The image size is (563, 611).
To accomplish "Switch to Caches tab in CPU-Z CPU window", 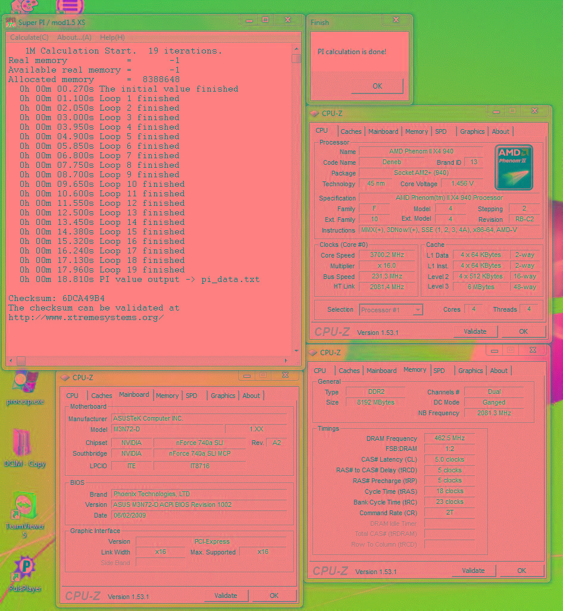I will click(x=351, y=131).
